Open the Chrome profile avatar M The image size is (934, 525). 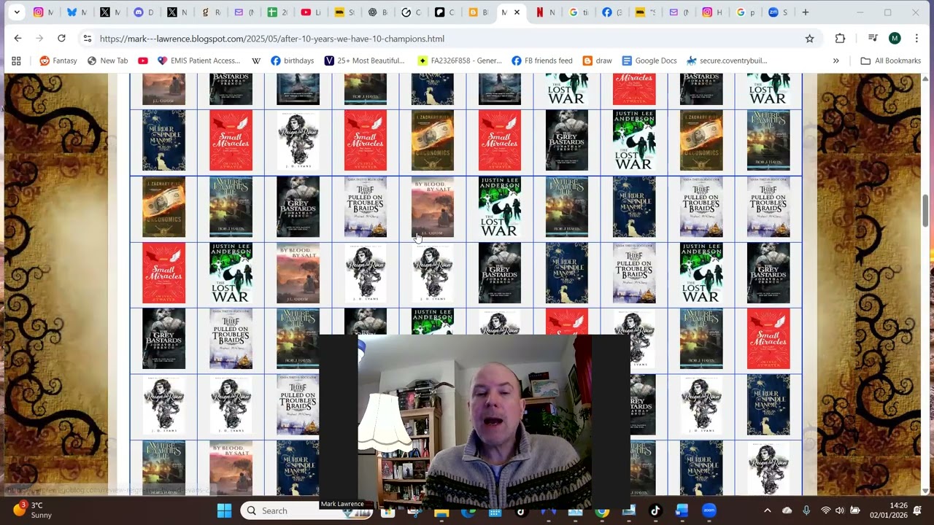[x=895, y=39]
